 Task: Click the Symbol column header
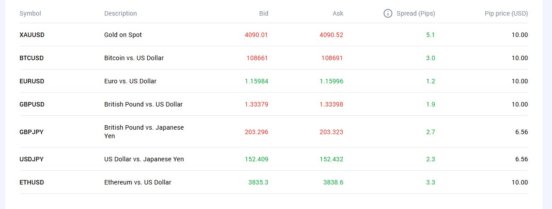point(30,13)
